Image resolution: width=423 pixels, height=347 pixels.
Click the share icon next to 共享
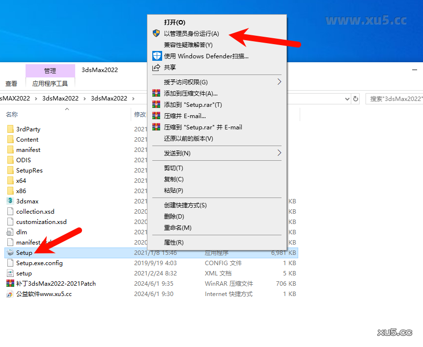pos(157,67)
